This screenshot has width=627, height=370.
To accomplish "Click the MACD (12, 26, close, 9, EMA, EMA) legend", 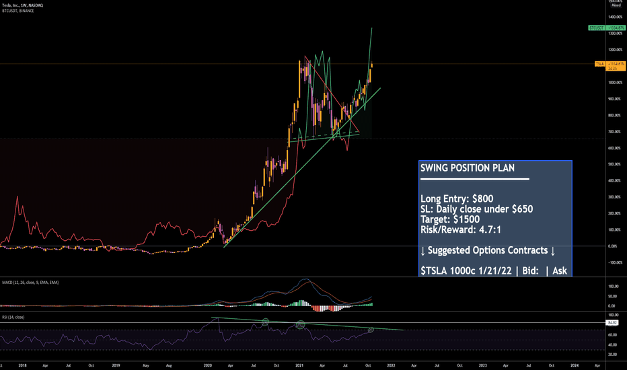I will point(30,283).
